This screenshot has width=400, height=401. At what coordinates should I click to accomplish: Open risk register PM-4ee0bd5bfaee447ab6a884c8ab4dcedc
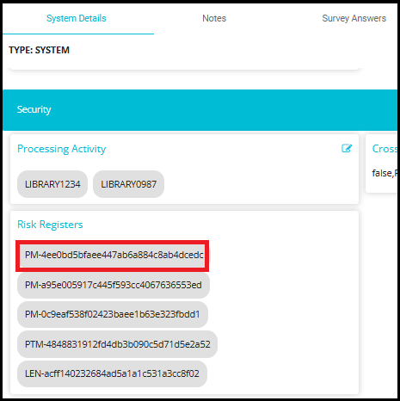pos(113,256)
